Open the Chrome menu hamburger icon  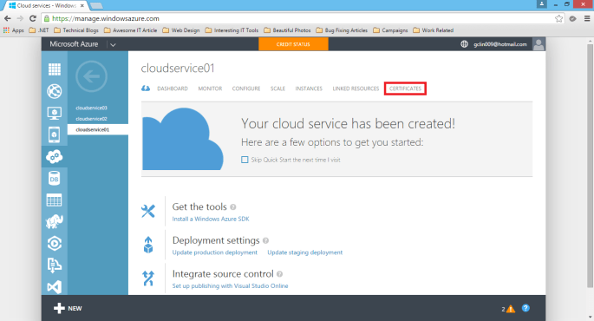[587, 18]
